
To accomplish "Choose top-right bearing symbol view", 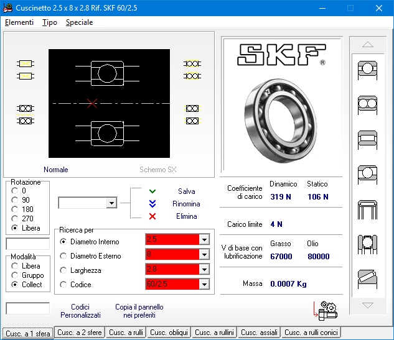I will click(192, 64).
